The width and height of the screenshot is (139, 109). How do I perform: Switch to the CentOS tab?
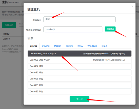34,46
